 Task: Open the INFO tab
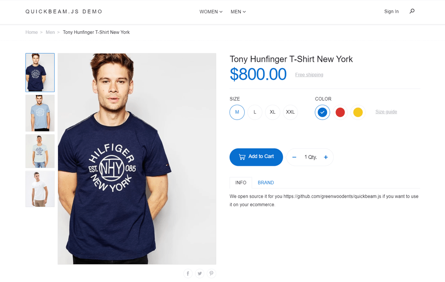(241, 183)
